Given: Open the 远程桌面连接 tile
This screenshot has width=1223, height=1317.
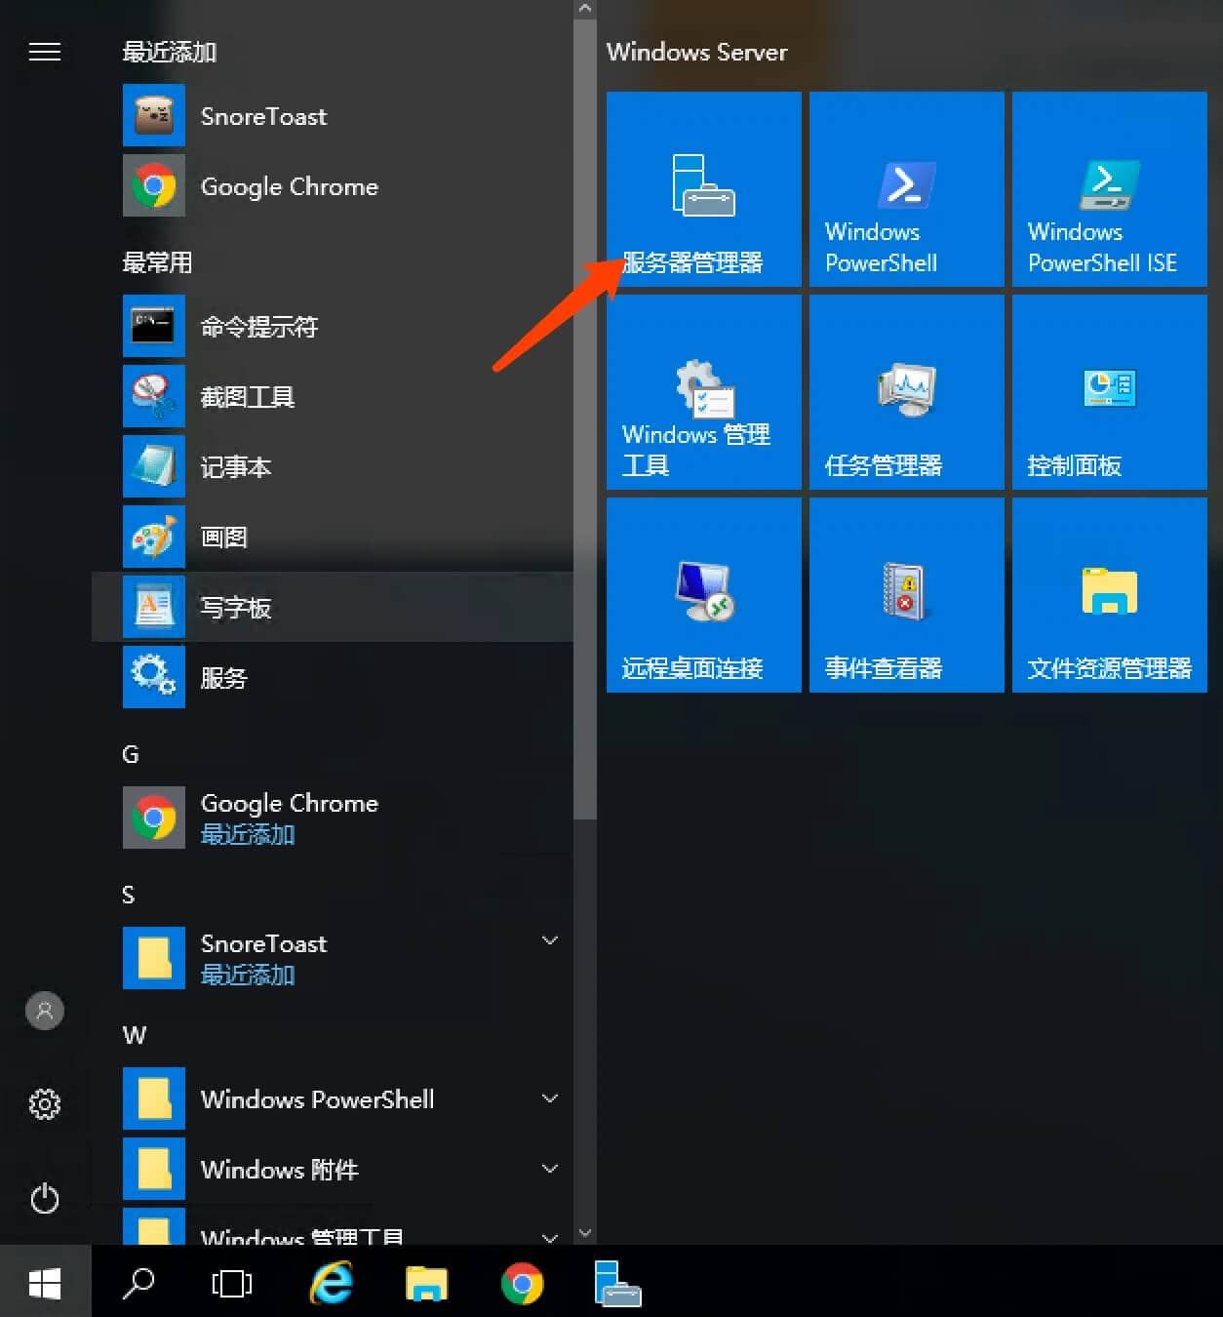Looking at the screenshot, I should (x=703, y=595).
